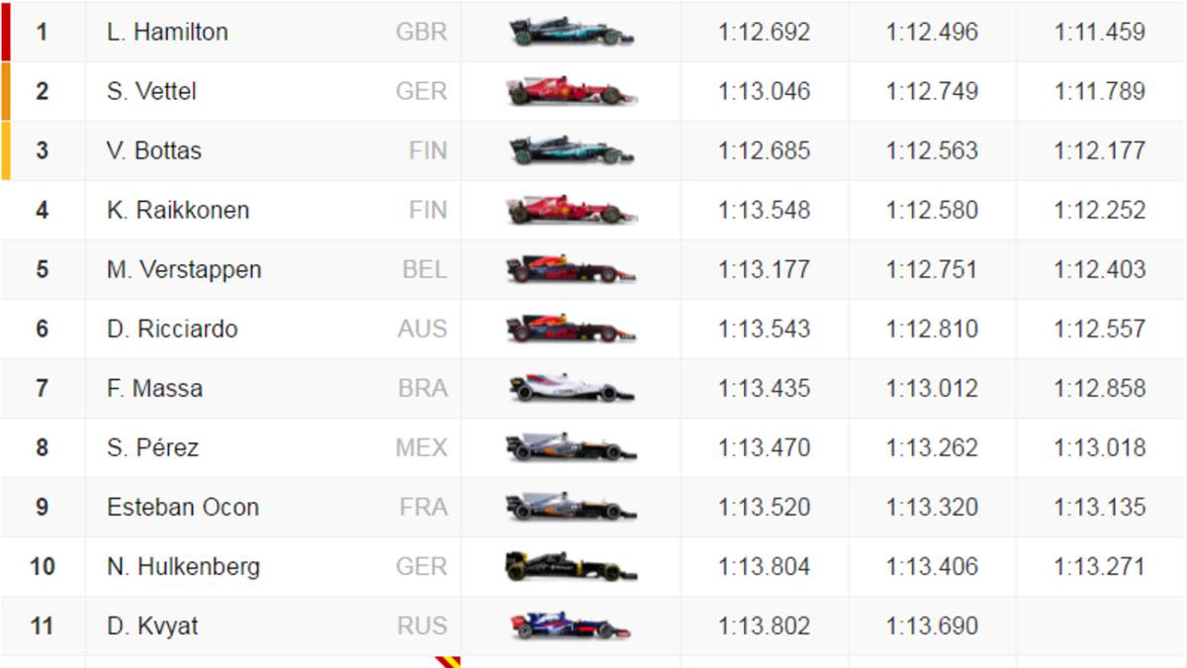
Task: Click Massa's white Williams car icon
Action: click(x=571, y=388)
